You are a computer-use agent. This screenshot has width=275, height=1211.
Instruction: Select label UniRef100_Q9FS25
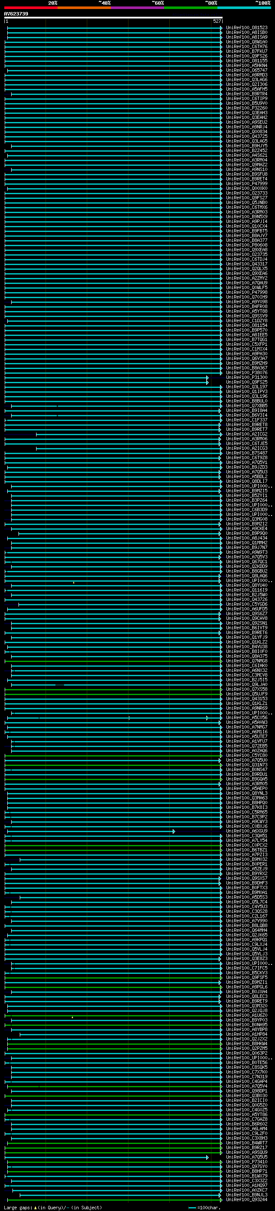tap(247, 382)
